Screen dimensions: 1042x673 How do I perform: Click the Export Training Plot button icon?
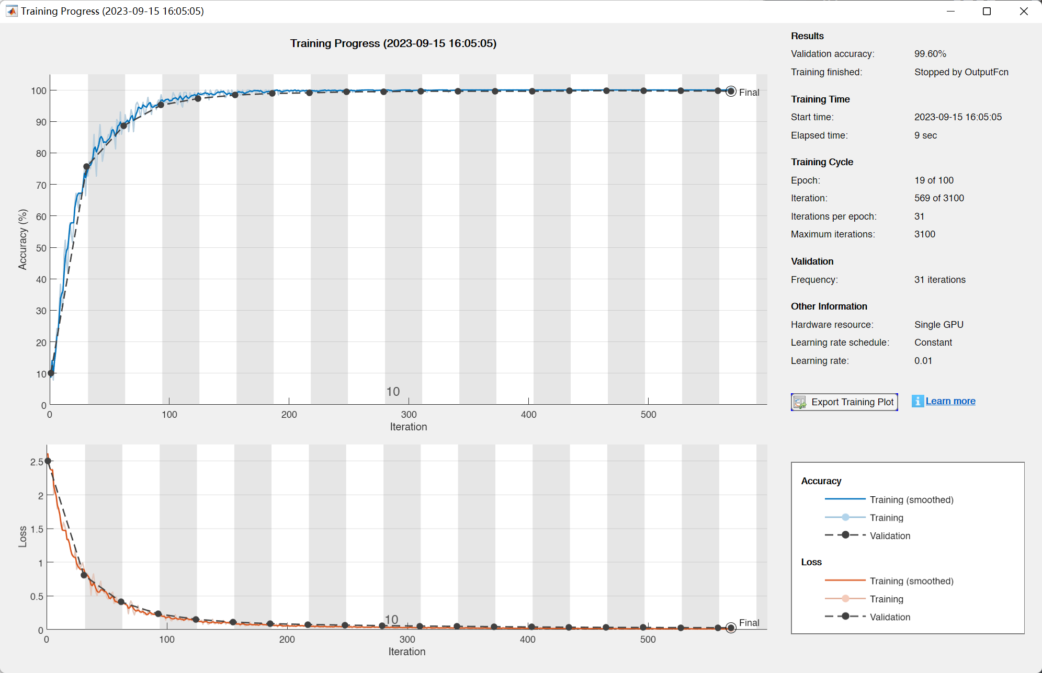pos(800,402)
